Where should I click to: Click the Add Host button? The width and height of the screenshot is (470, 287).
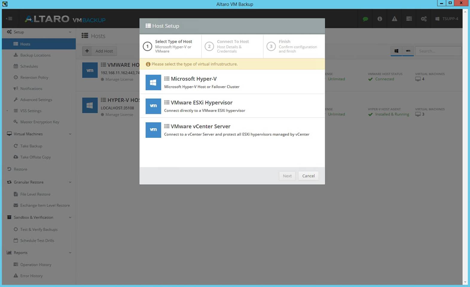pos(100,51)
